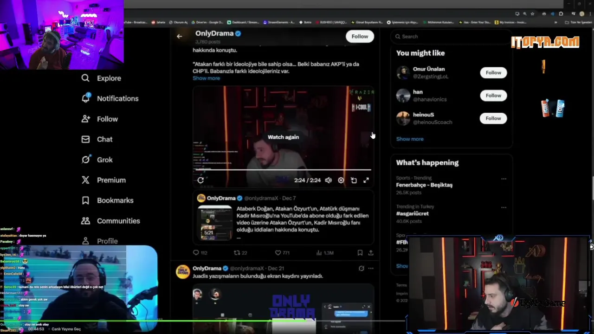Open Premium in the X sidebar
Viewport: 594px width, 334px height.
(103, 180)
